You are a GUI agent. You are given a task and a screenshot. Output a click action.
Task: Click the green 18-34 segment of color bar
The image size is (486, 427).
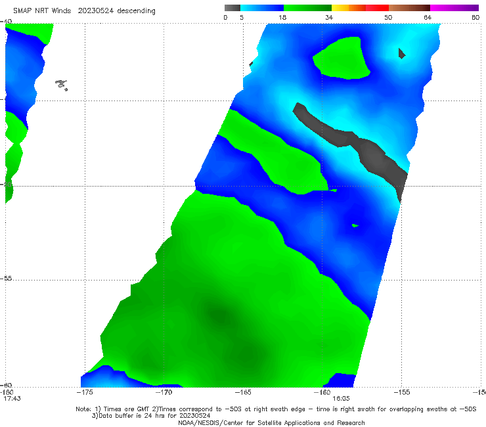click(307, 8)
